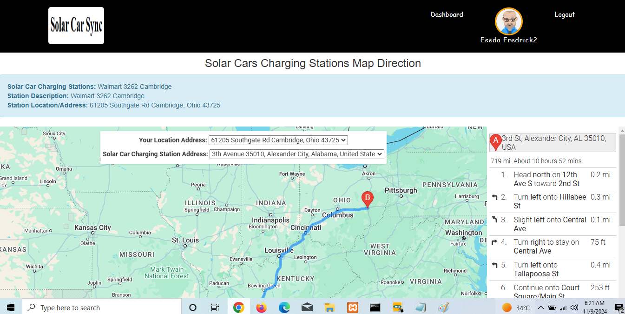The width and height of the screenshot is (625, 314).
Task: Select step 2 Turn left onto Hillabee St
Action: click(553, 201)
